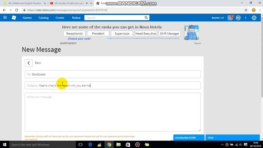Image resolution: width=263 pixels, height=148 pixels.
Task: Close the IXL Maths tab
Action: tap(45, 3)
